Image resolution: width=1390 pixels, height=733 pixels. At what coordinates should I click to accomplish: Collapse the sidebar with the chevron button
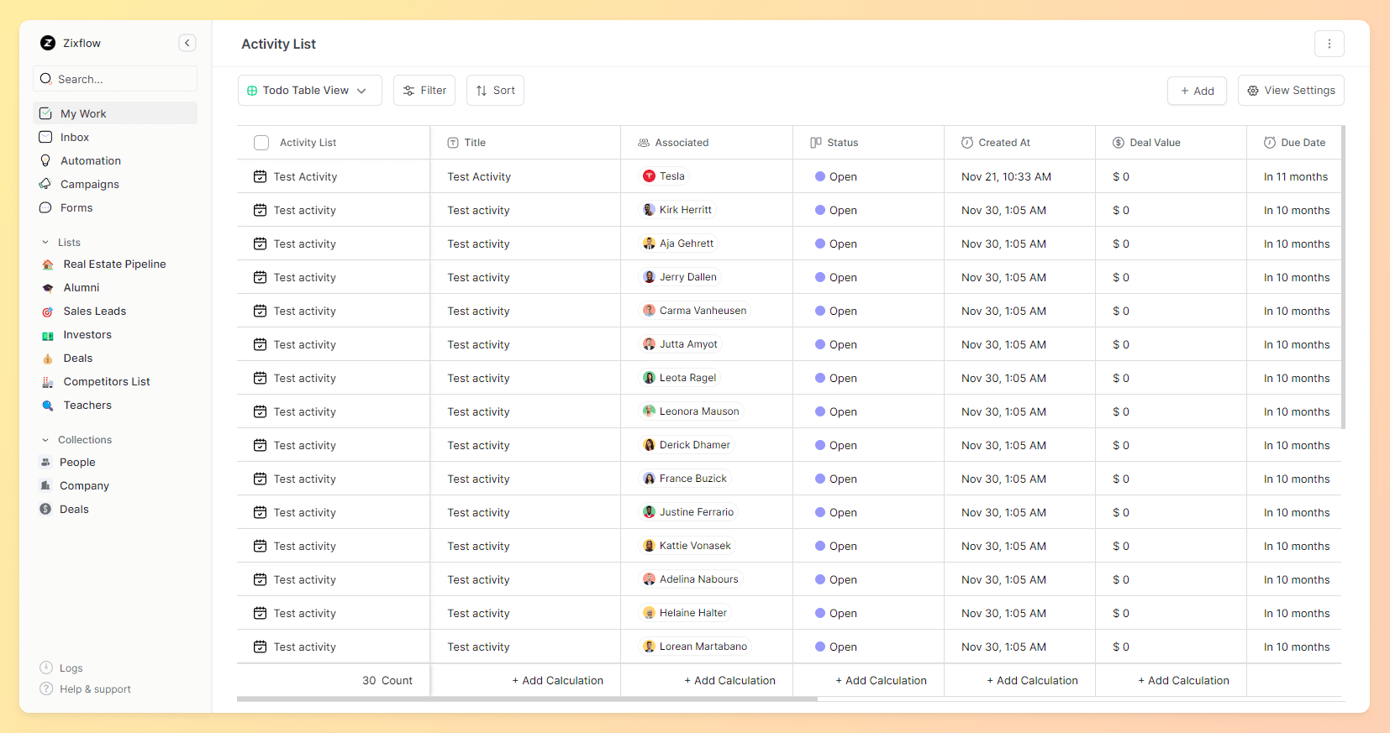187,43
